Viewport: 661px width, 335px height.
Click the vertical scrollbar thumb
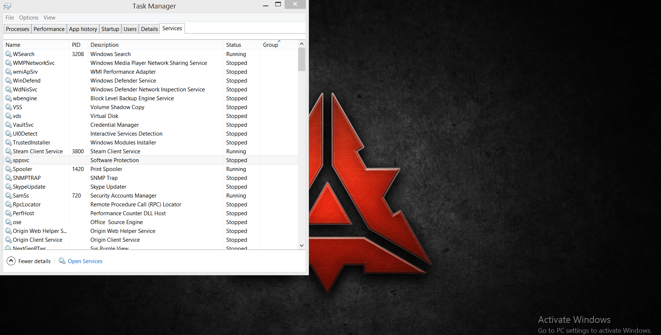[302, 59]
